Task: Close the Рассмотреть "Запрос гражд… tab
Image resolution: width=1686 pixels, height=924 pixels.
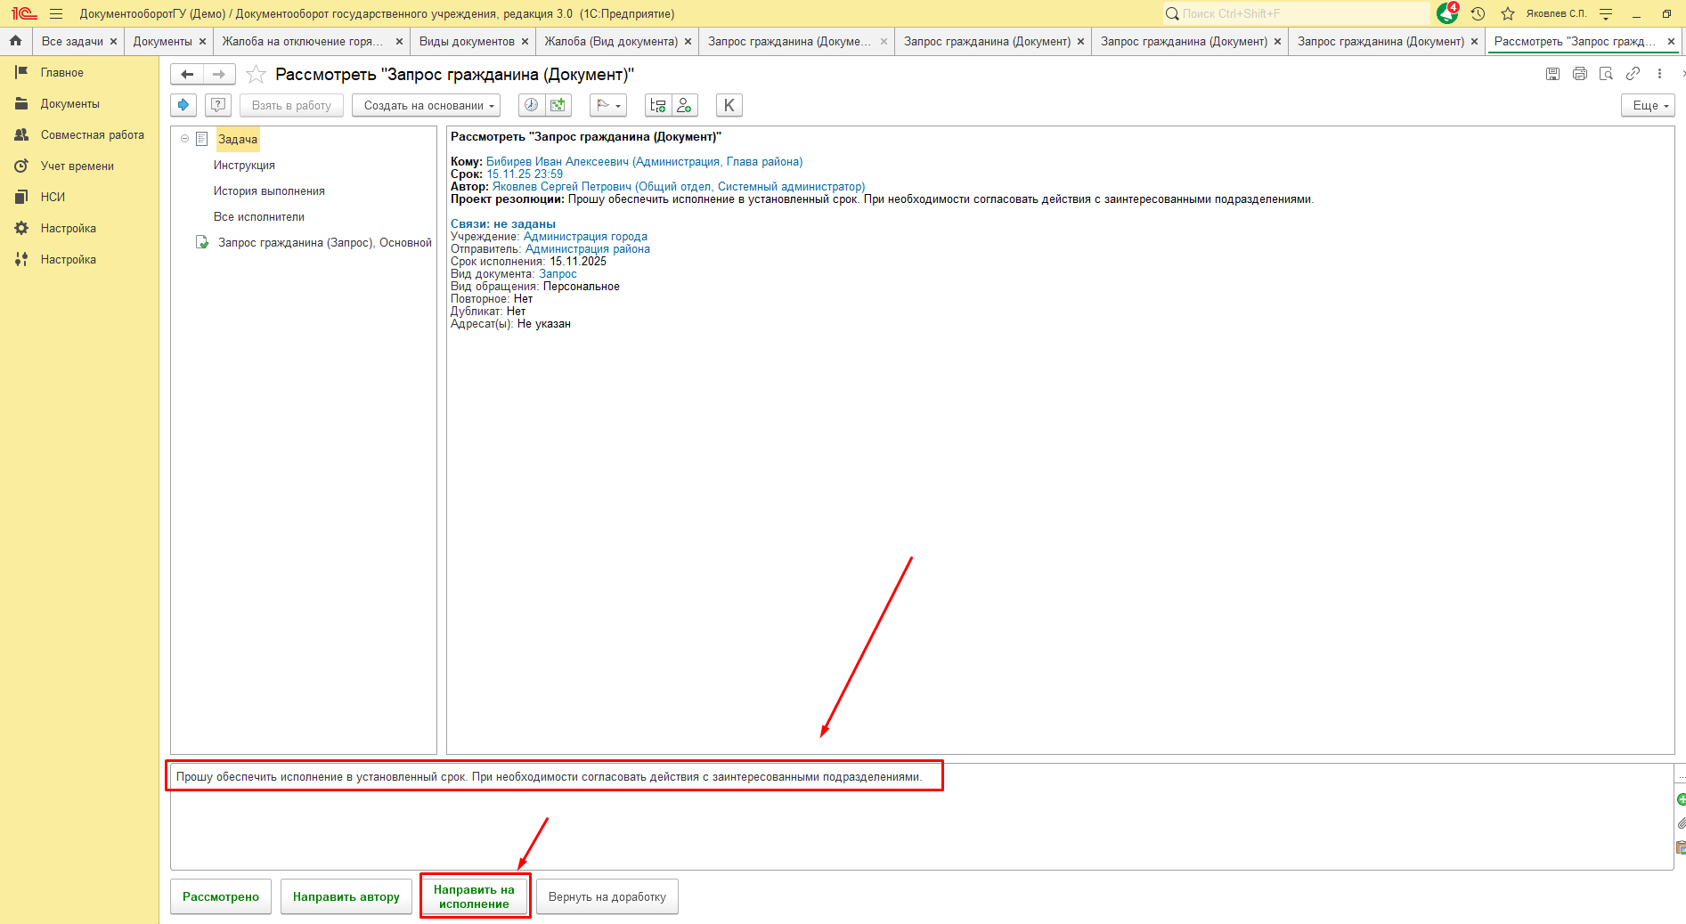Action: [1671, 41]
